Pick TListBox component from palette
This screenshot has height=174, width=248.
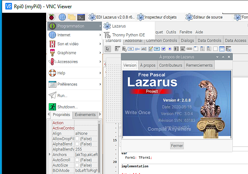point(176,49)
